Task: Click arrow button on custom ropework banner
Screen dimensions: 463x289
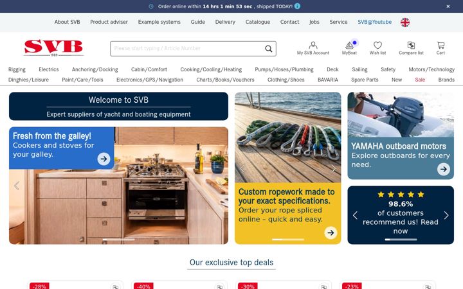Action: click(331, 232)
